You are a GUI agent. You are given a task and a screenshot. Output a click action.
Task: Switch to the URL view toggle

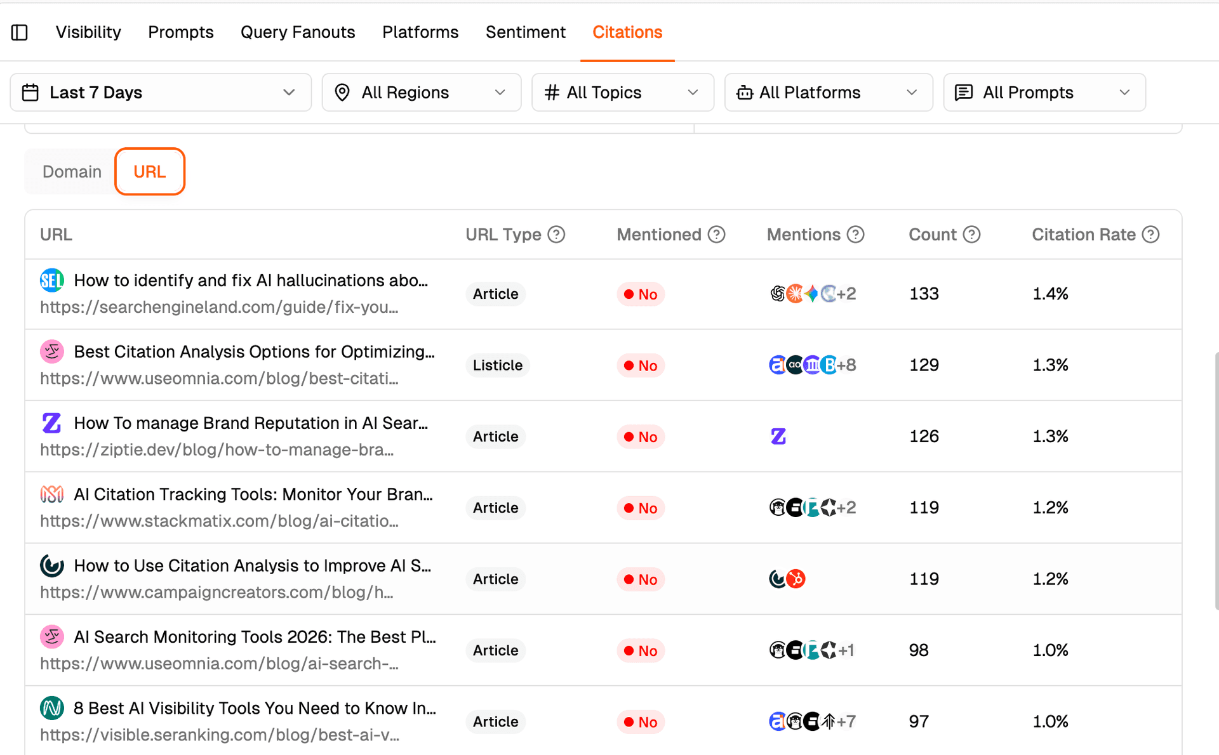(150, 172)
